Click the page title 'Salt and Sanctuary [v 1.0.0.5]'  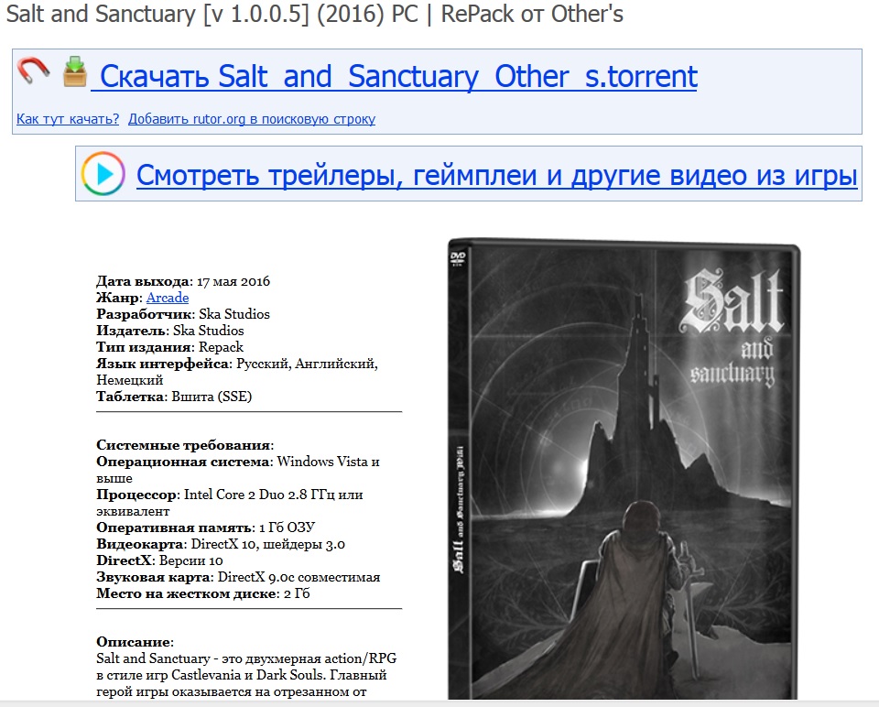(157, 14)
